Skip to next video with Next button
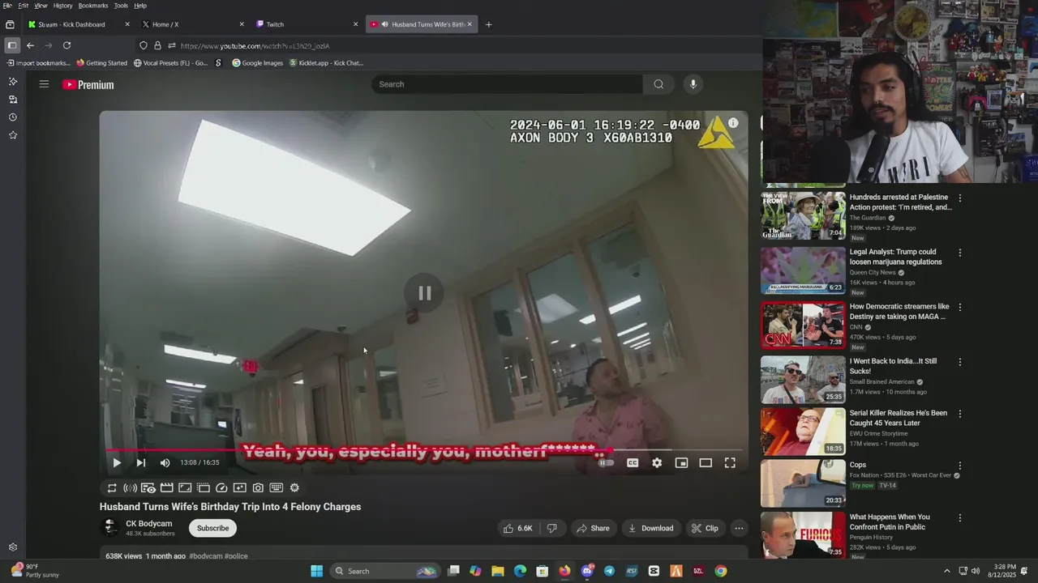 click(x=140, y=462)
